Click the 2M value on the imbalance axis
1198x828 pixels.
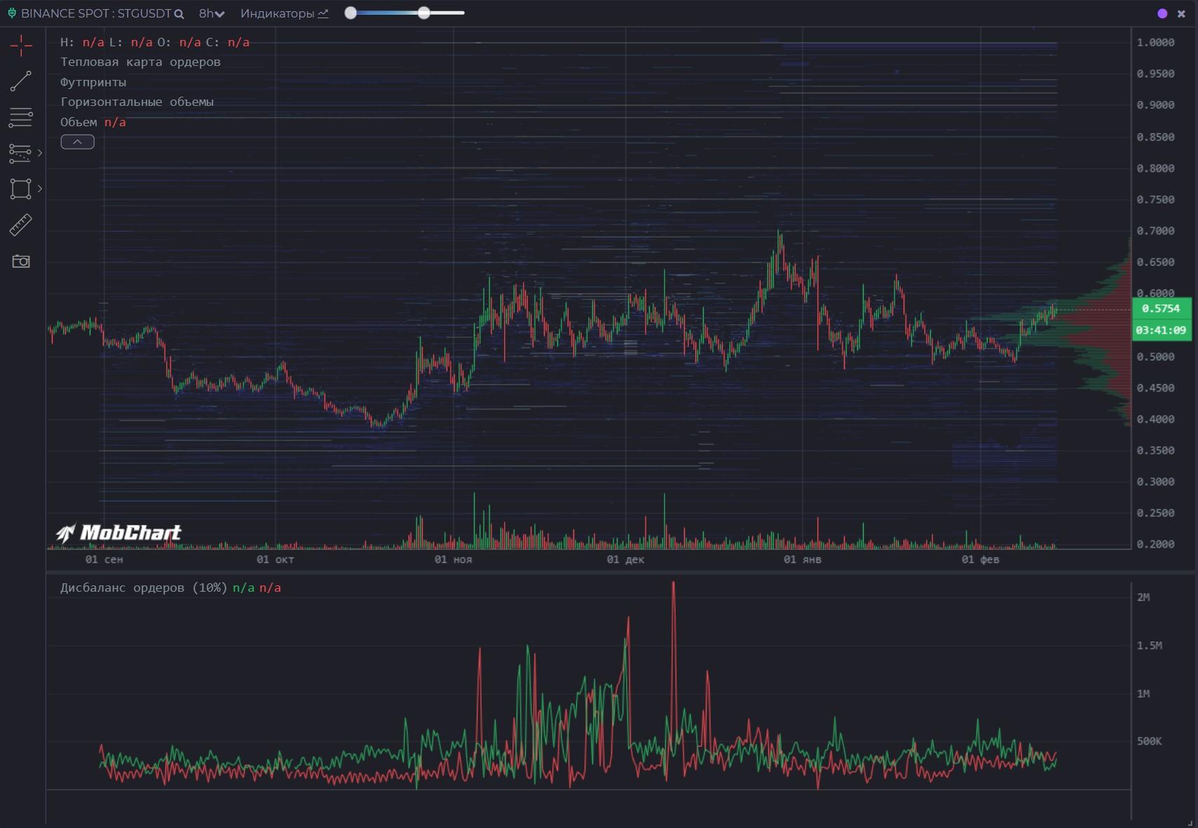click(x=1143, y=597)
